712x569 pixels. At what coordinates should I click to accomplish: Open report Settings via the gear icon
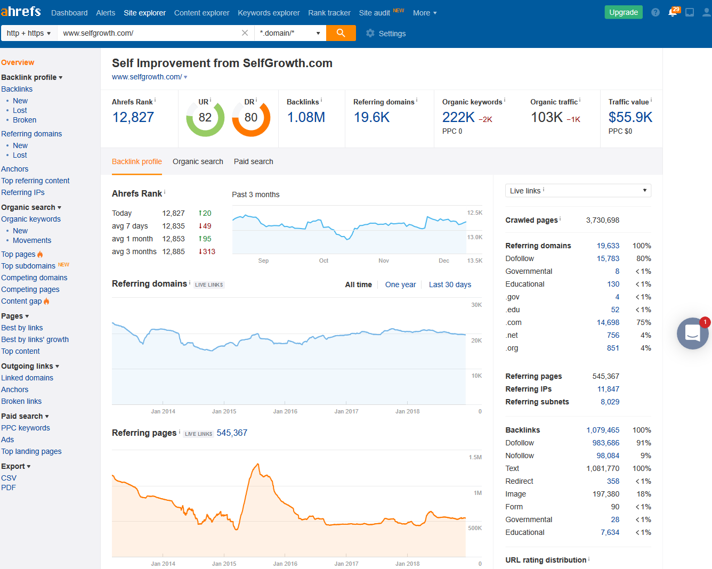[370, 33]
